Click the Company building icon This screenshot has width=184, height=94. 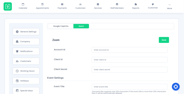pyautogui.click(x=17, y=42)
